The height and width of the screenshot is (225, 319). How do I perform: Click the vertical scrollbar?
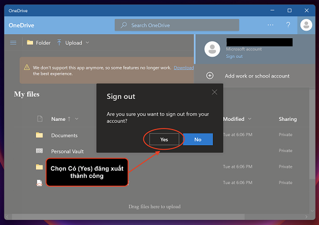[312, 134]
